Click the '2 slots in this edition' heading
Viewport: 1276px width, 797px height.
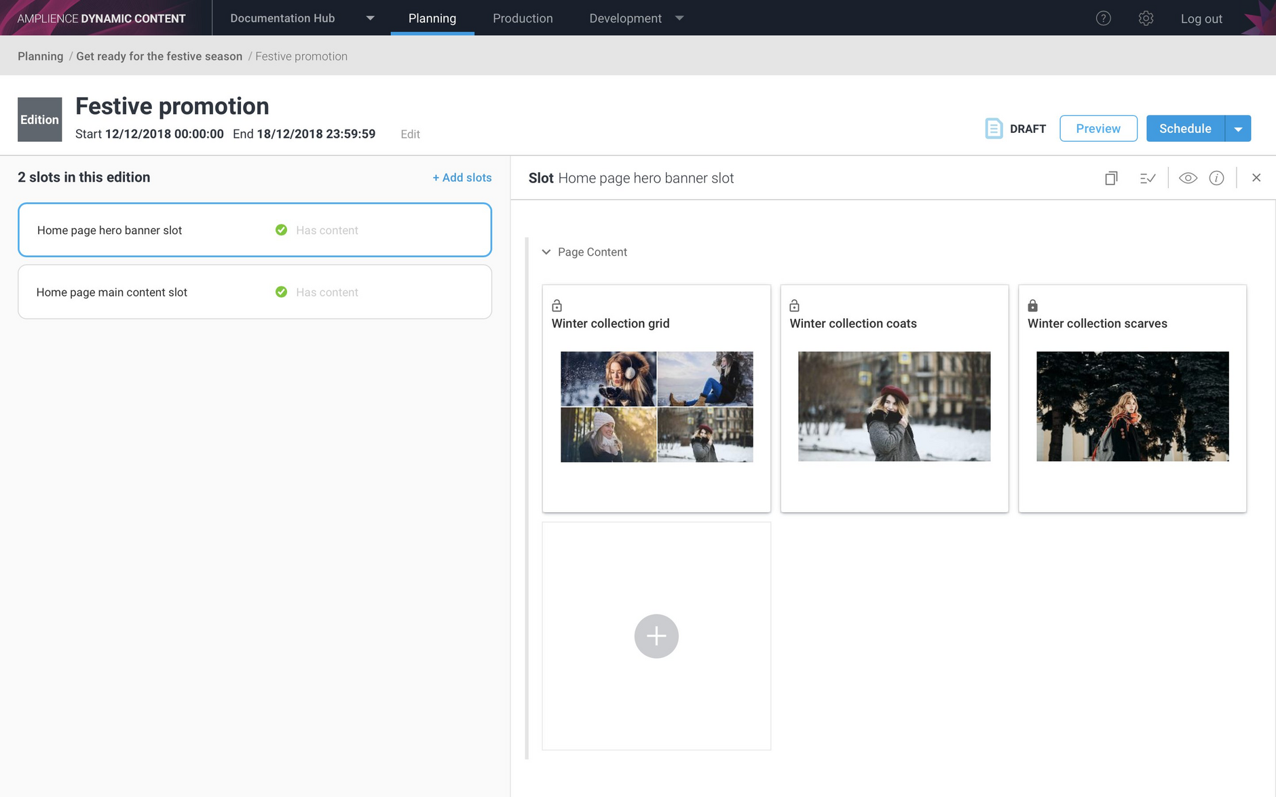pos(84,177)
